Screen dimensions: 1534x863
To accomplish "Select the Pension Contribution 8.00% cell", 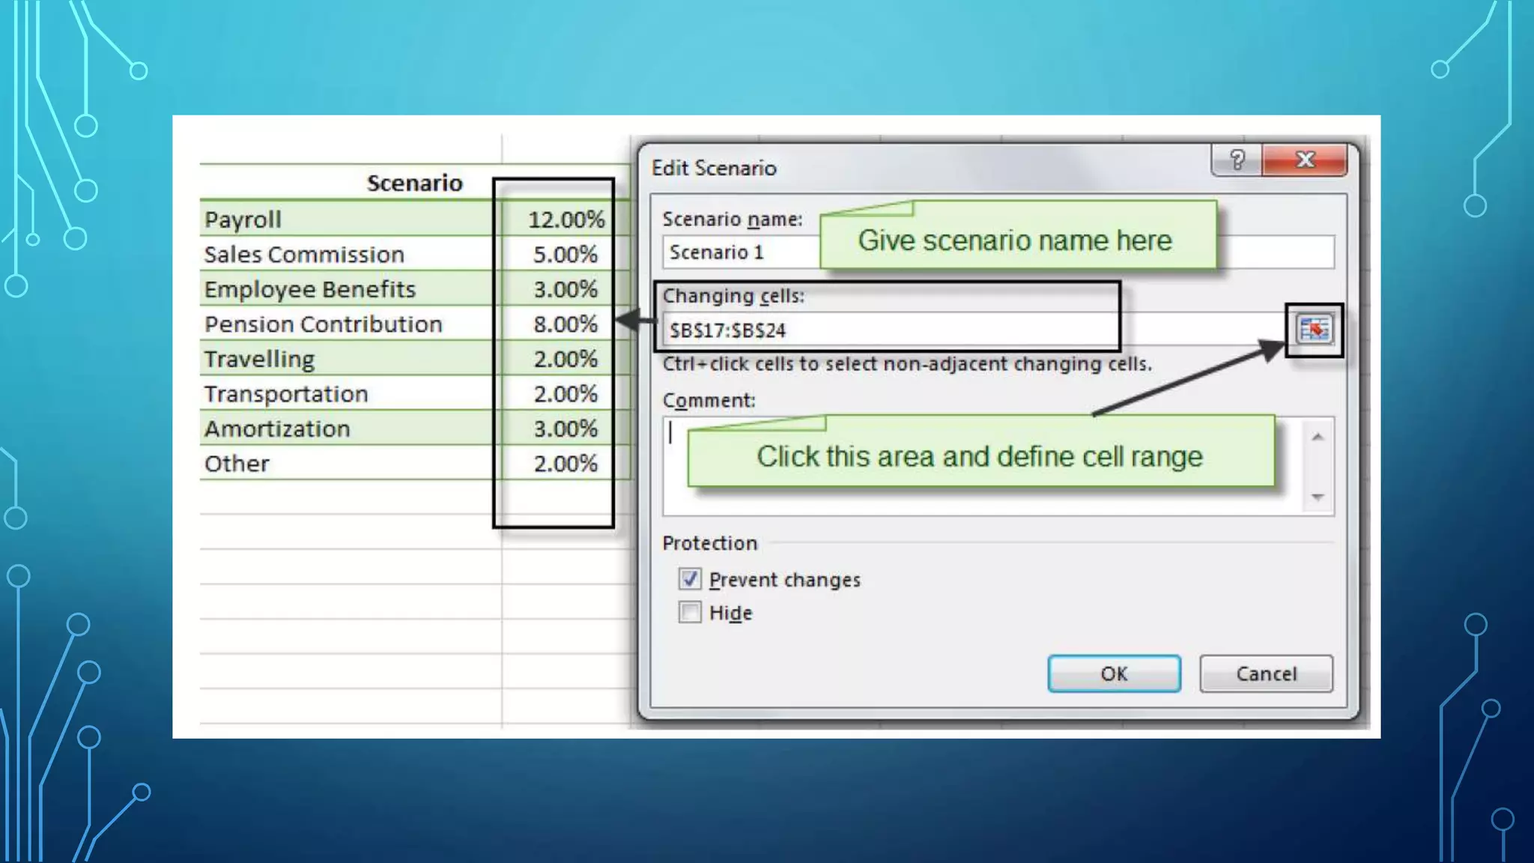I will (565, 324).
